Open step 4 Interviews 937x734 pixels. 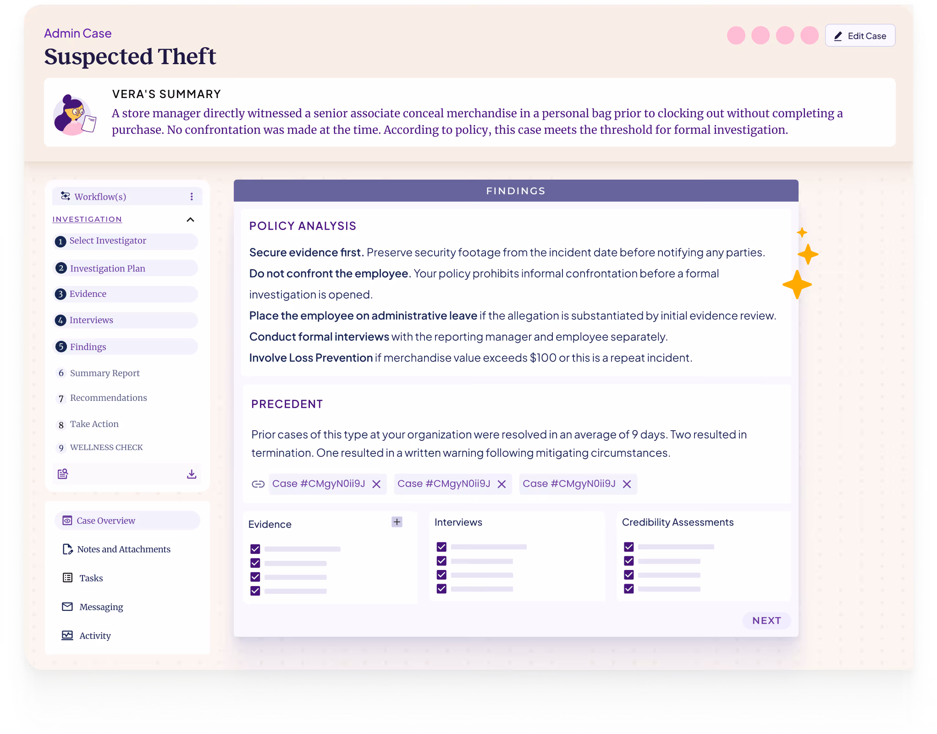126,320
